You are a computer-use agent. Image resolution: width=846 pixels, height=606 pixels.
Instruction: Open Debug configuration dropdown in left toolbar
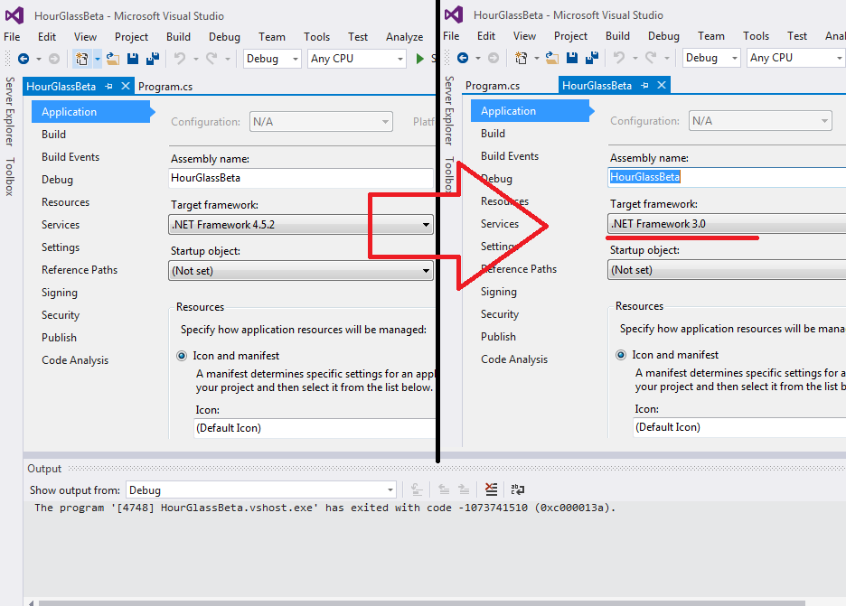tap(272, 58)
